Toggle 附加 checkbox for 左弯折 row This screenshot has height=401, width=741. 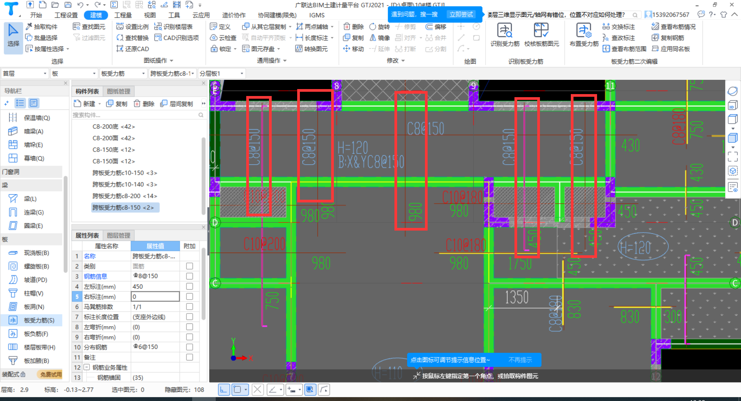click(x=189, y=327)
